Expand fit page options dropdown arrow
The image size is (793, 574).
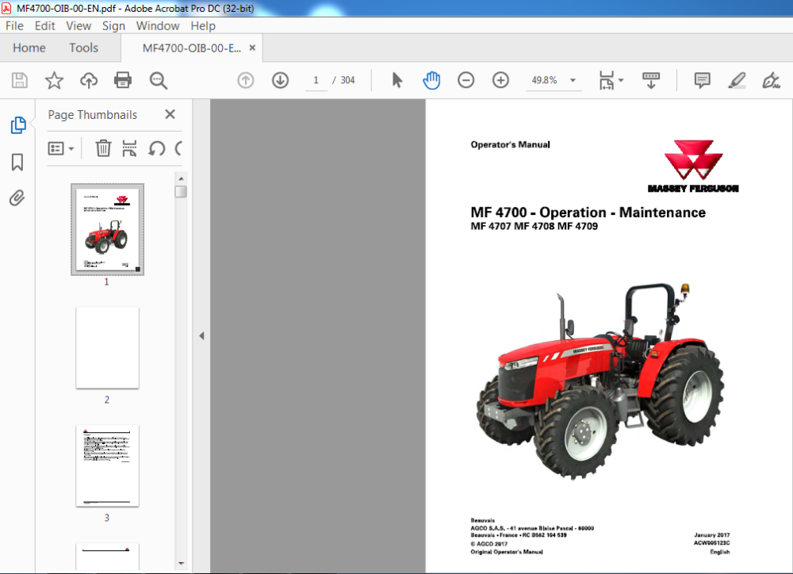coord(621,80)
